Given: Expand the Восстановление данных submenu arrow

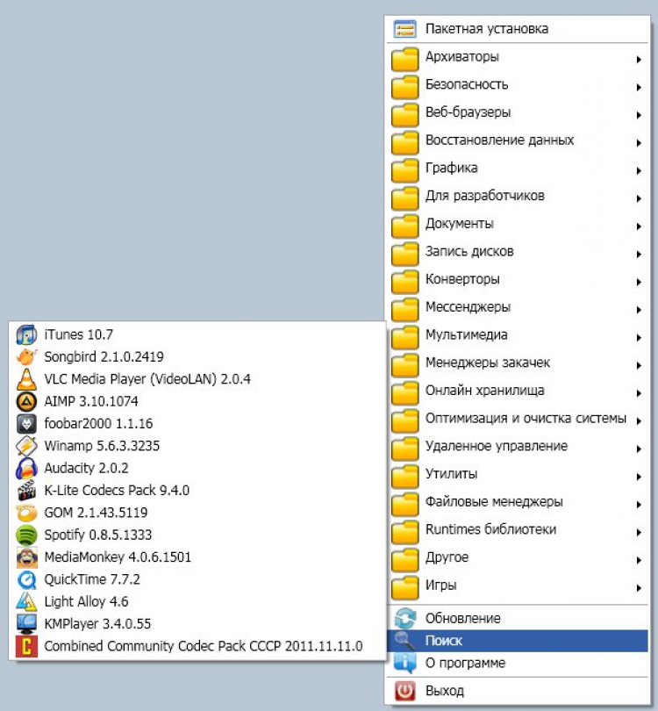Looking at the screenshot, I should pos(639,143).
